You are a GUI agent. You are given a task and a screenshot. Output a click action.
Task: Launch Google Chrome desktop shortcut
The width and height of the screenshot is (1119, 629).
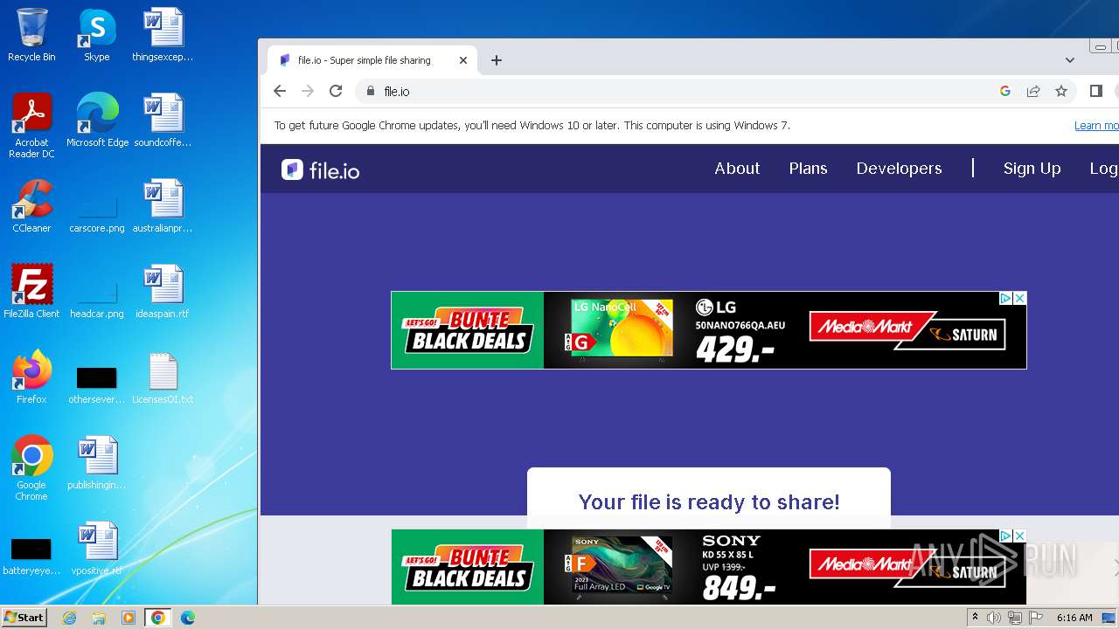pyautogui.click(x=31, y=467)
